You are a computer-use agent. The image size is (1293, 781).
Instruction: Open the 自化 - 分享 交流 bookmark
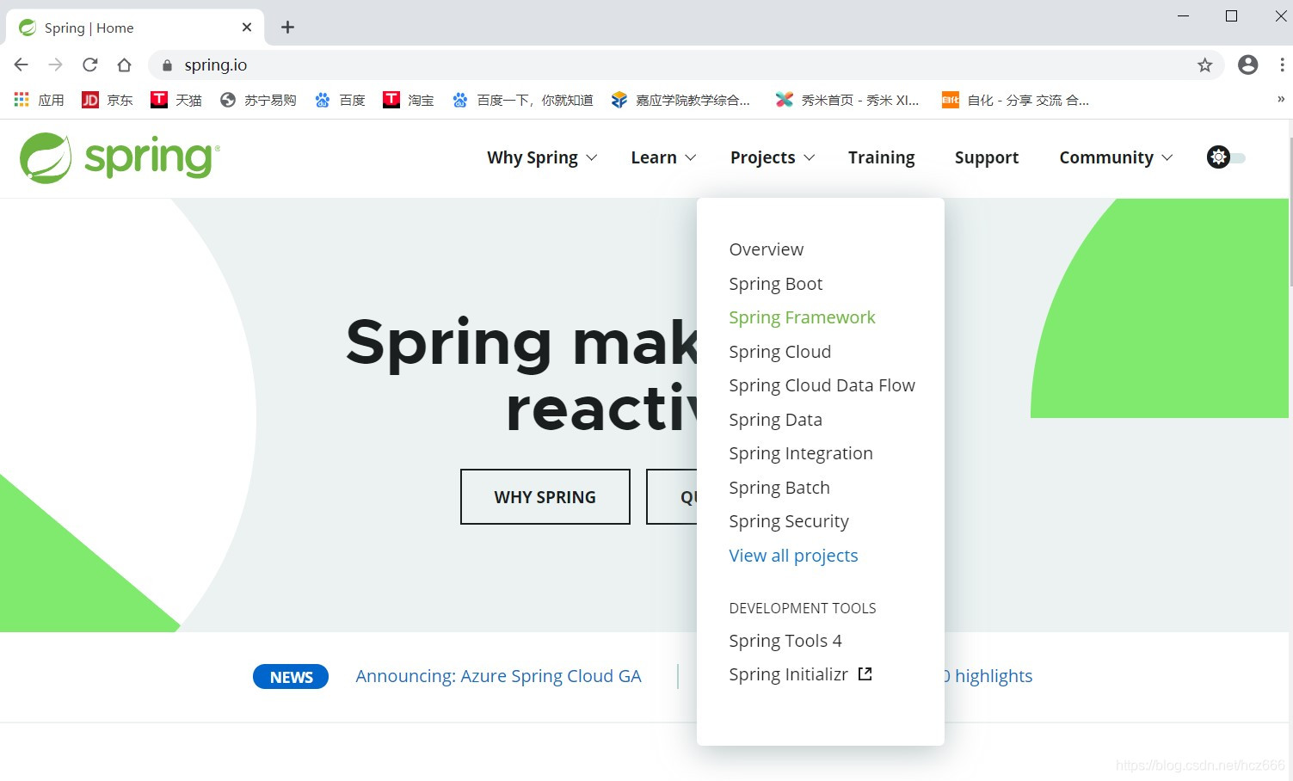pyautogui.click(x=1015, y=100)
